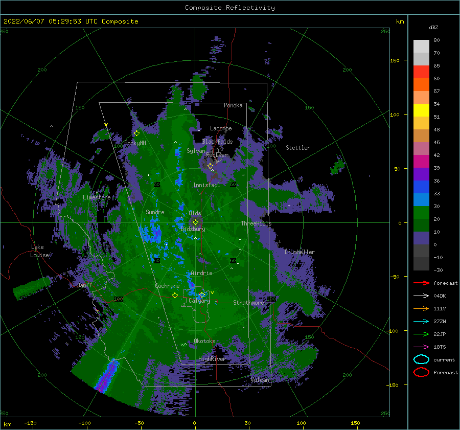Pick the dark gray -30 to -10 swatch
The height and width of the screenshot is (430, 460).
421,264
